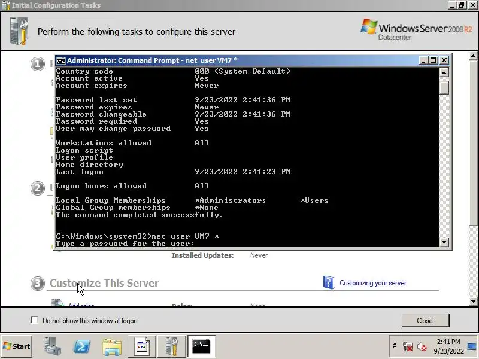The image size is (479, 359).
Task: Click the Command Prompt scroll up arrow
Action: click(x=444, y=72)
